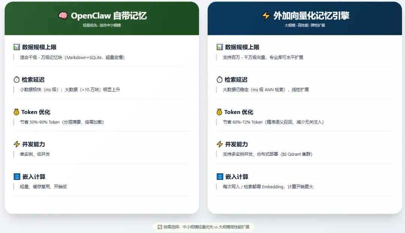Screen dimensions: 405x233
Task: Click text 轻量、缓存复用、开销低
Action: 43,187
